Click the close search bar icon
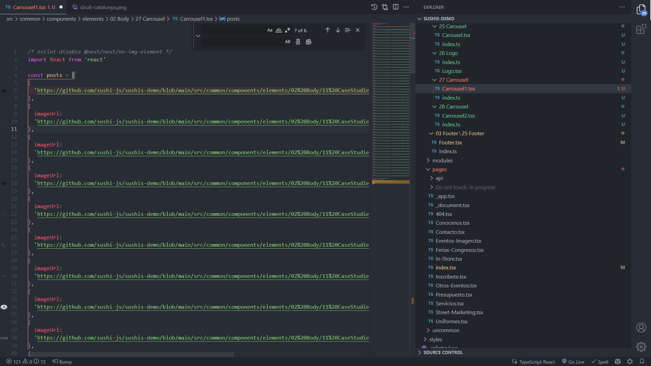 tap(358, 30)
